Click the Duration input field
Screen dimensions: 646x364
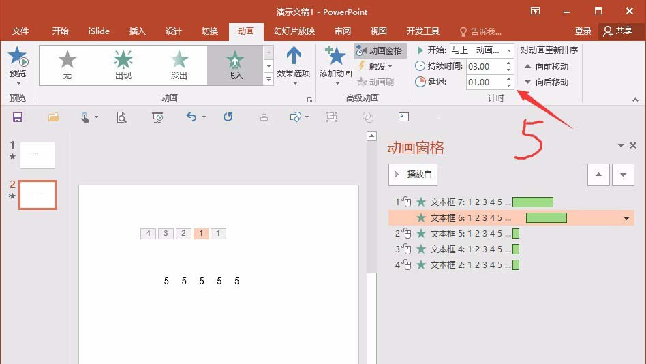[x=486, y=66]
